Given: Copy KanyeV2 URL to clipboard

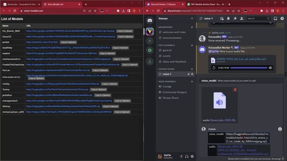Looking at the screenshot, I should click(126, 37).
